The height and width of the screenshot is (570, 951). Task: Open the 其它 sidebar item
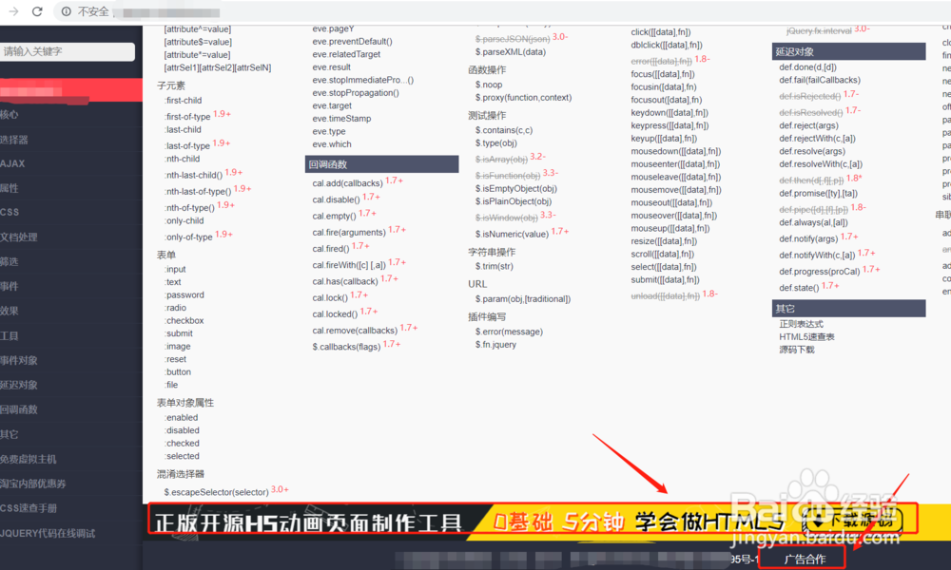click(x=10, y=434)
